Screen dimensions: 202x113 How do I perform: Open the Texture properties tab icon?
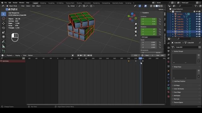(x=169, y=96)
